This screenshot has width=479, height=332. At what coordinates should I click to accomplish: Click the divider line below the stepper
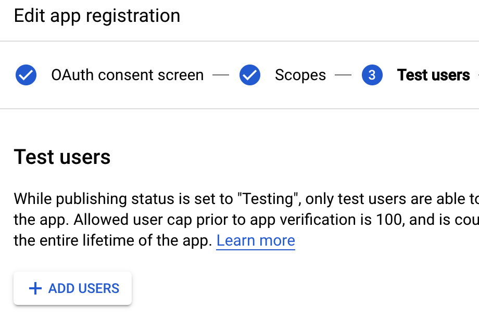(240, 109)
